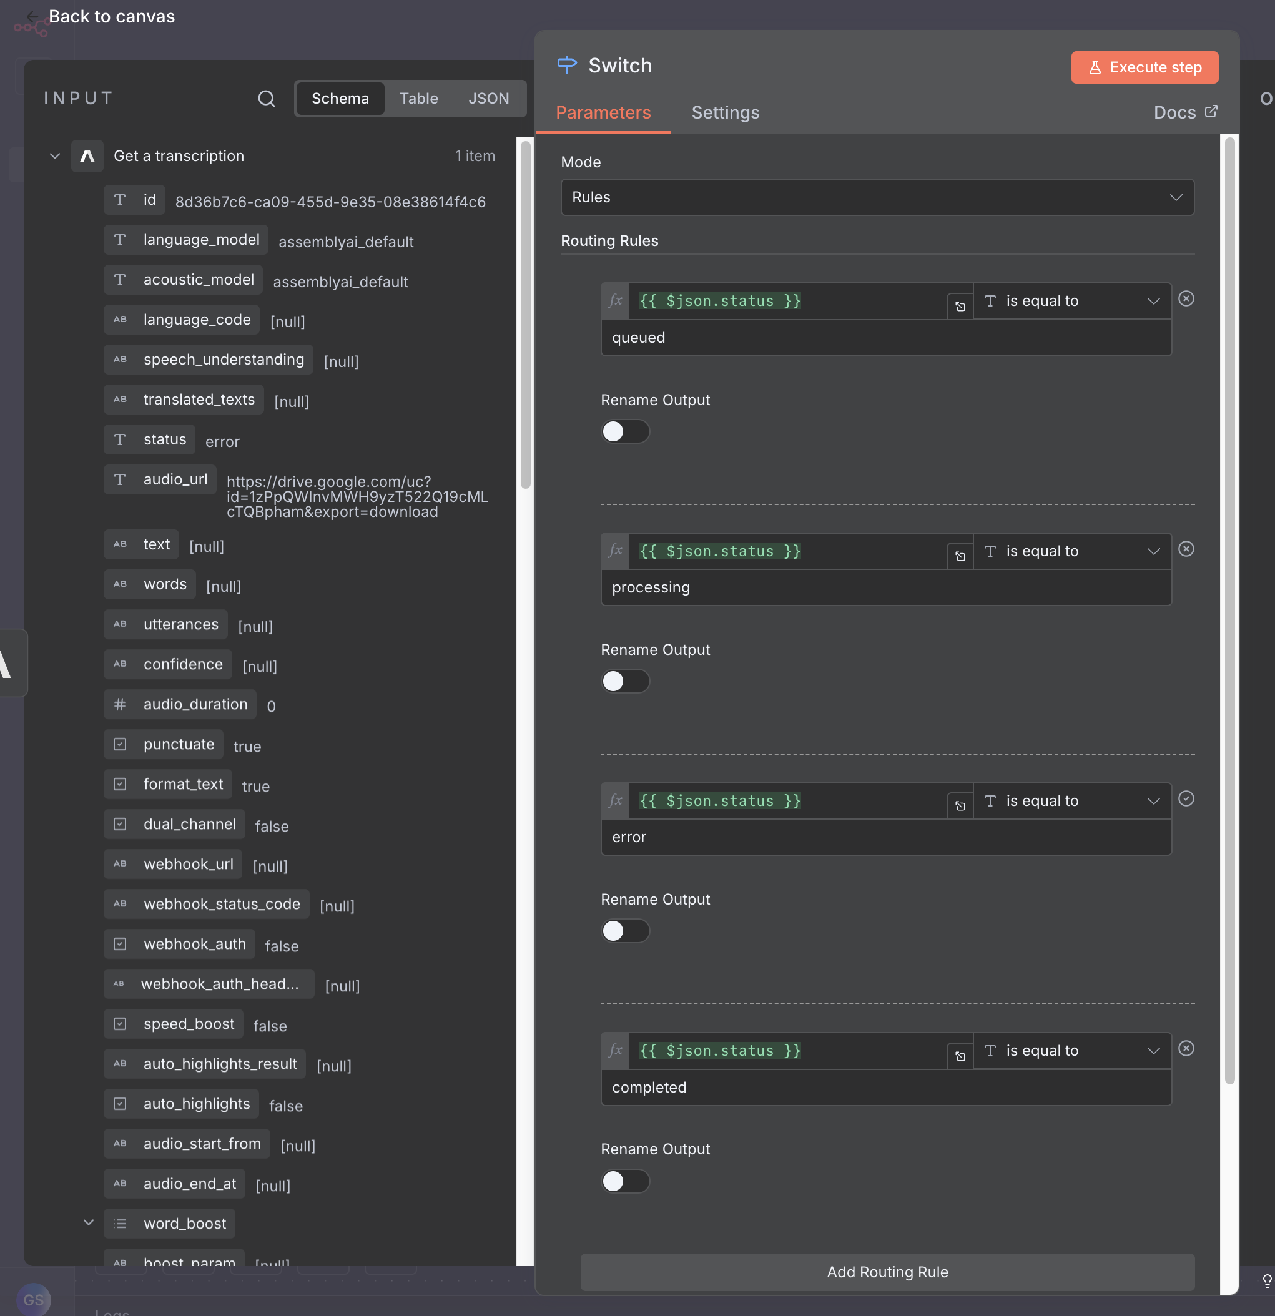Click the parameters panel vertical scrollbar

pos(1229,604)
